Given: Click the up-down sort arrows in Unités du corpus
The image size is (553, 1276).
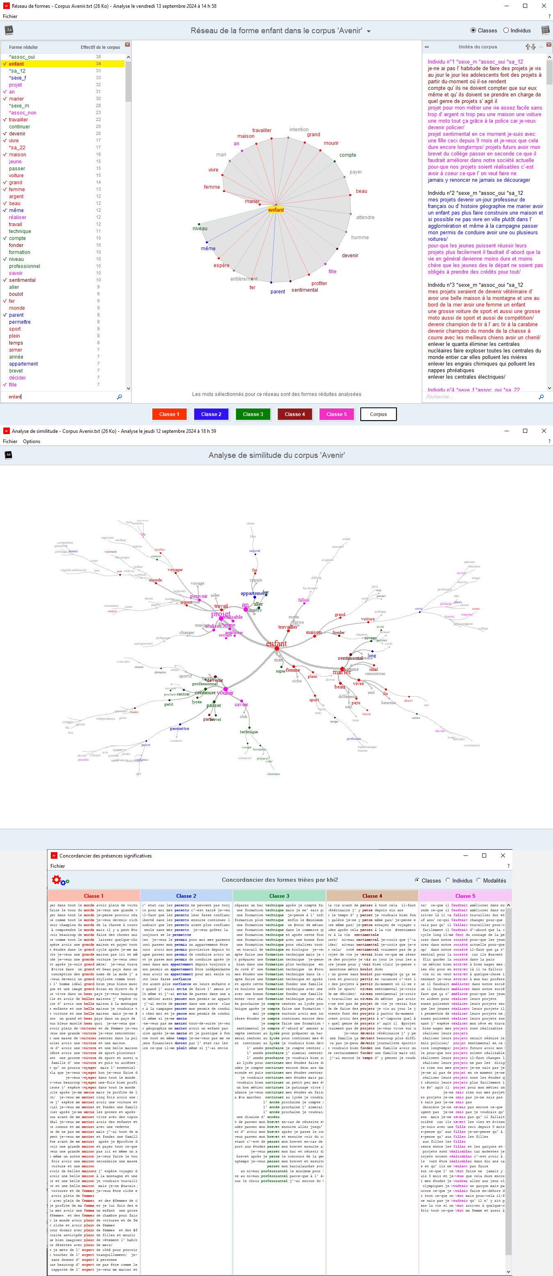Looking at the screenshot, I should pyautogui.click(x=530, y=46).
